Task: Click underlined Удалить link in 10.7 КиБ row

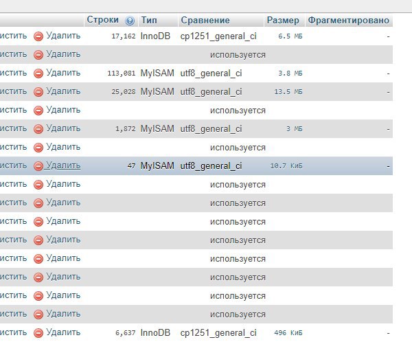Action: 63,166
